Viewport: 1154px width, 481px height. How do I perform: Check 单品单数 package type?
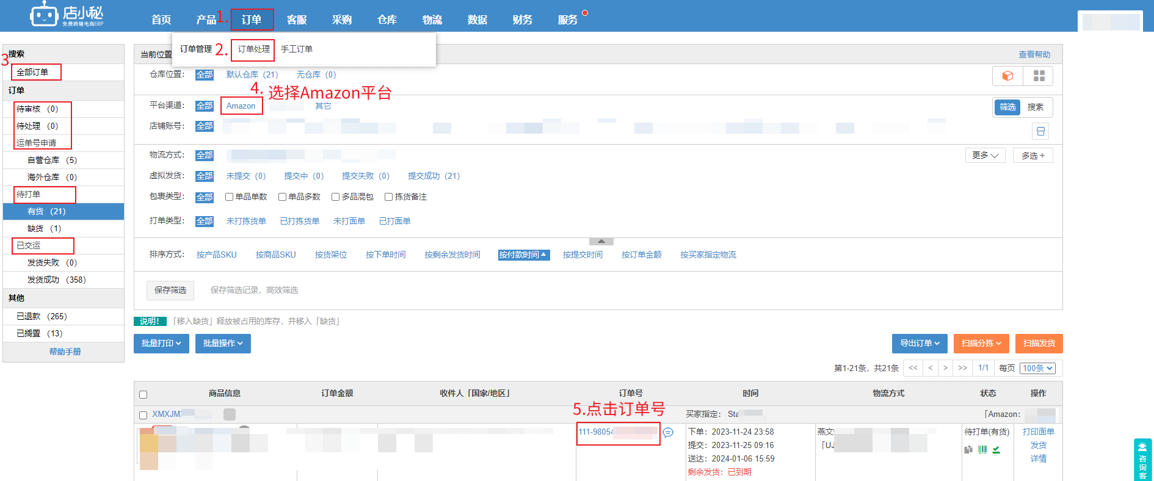coord(230,197)
